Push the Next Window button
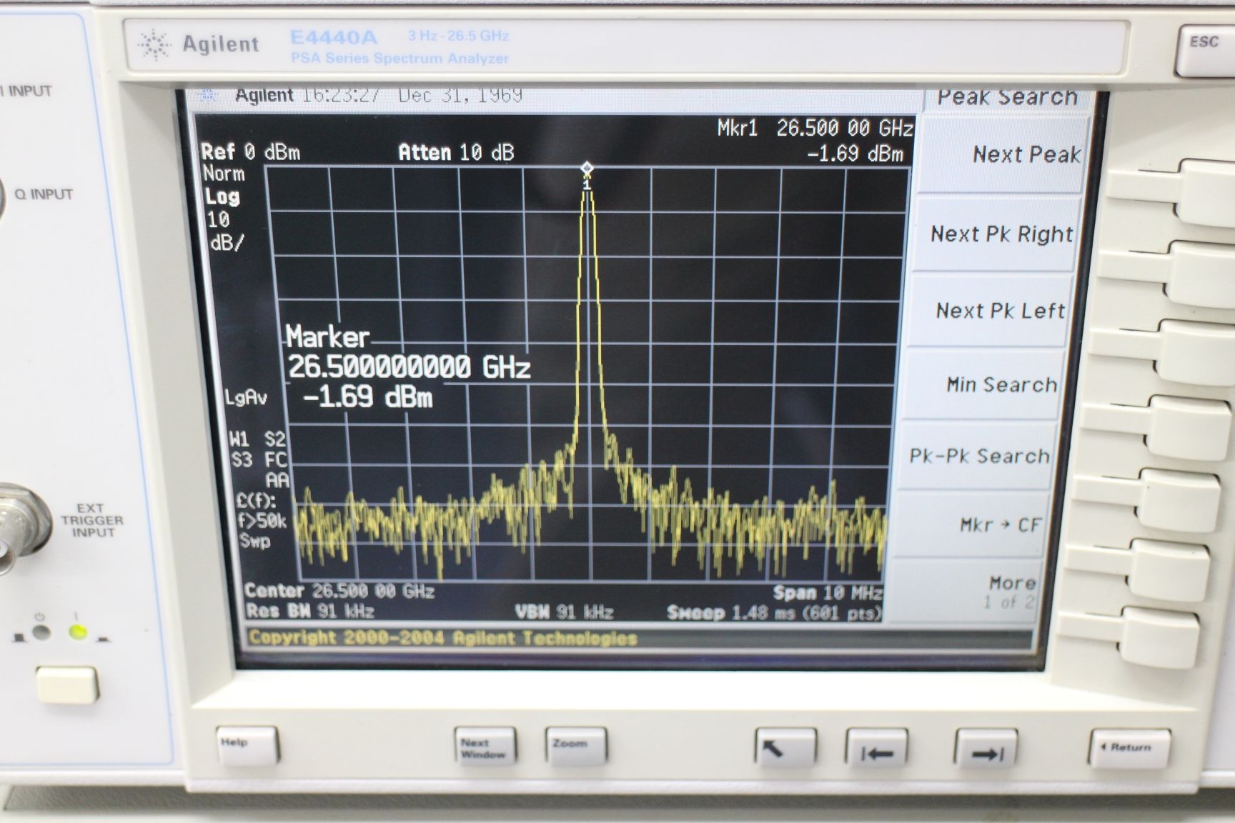 pos(485,747)
